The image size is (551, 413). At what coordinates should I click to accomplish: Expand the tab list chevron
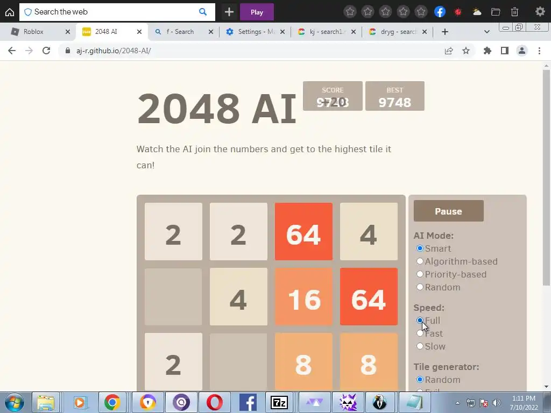tap(486, 32)
